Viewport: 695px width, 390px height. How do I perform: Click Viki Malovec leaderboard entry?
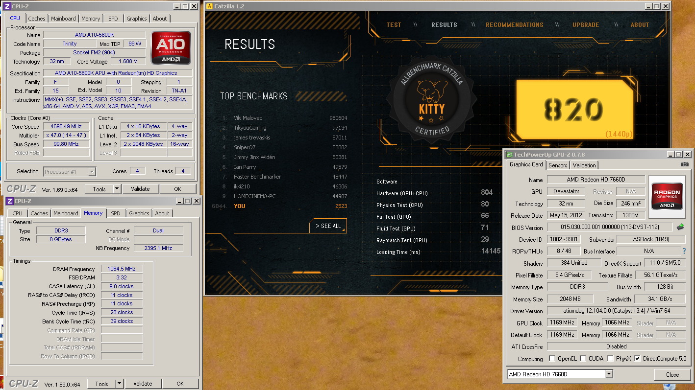[x=284, y=118]
